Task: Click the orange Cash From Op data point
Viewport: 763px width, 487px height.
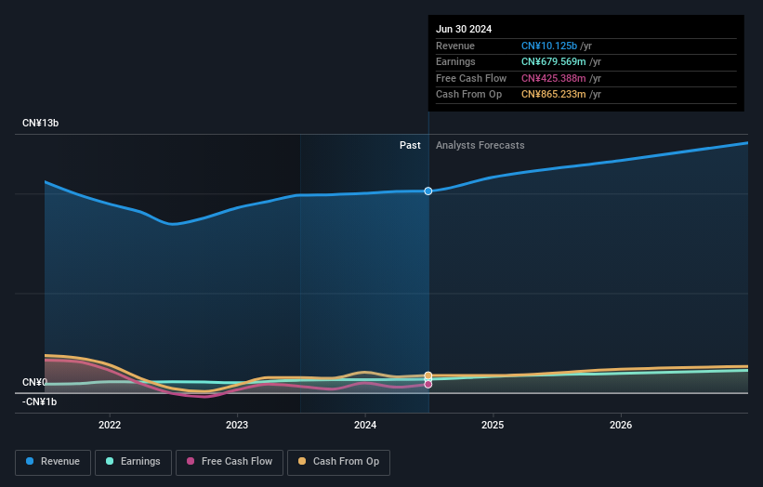Action: [428, 375]
